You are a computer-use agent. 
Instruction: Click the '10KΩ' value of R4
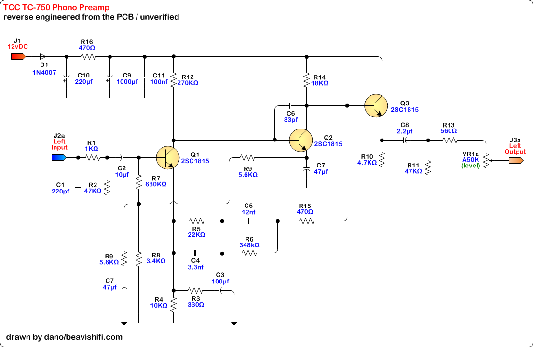(x=159, y=305)
